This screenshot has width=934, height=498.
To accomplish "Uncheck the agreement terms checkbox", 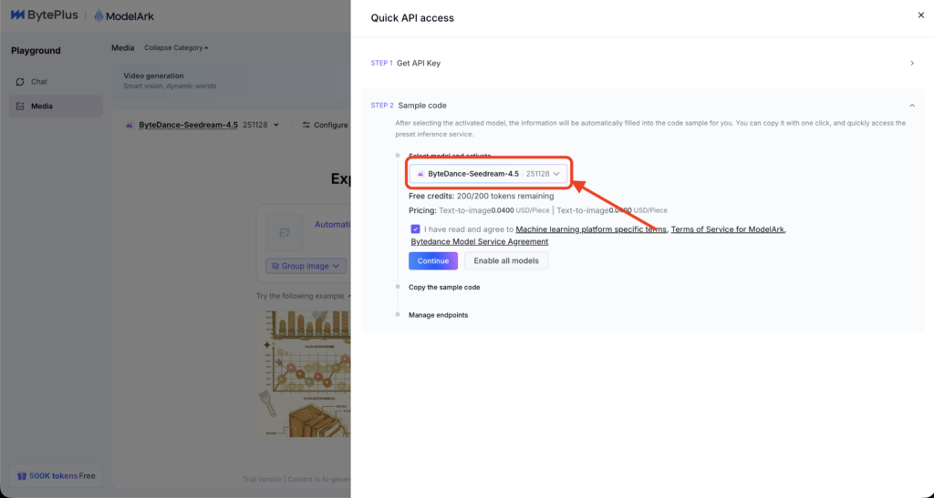I will [416, 229].
